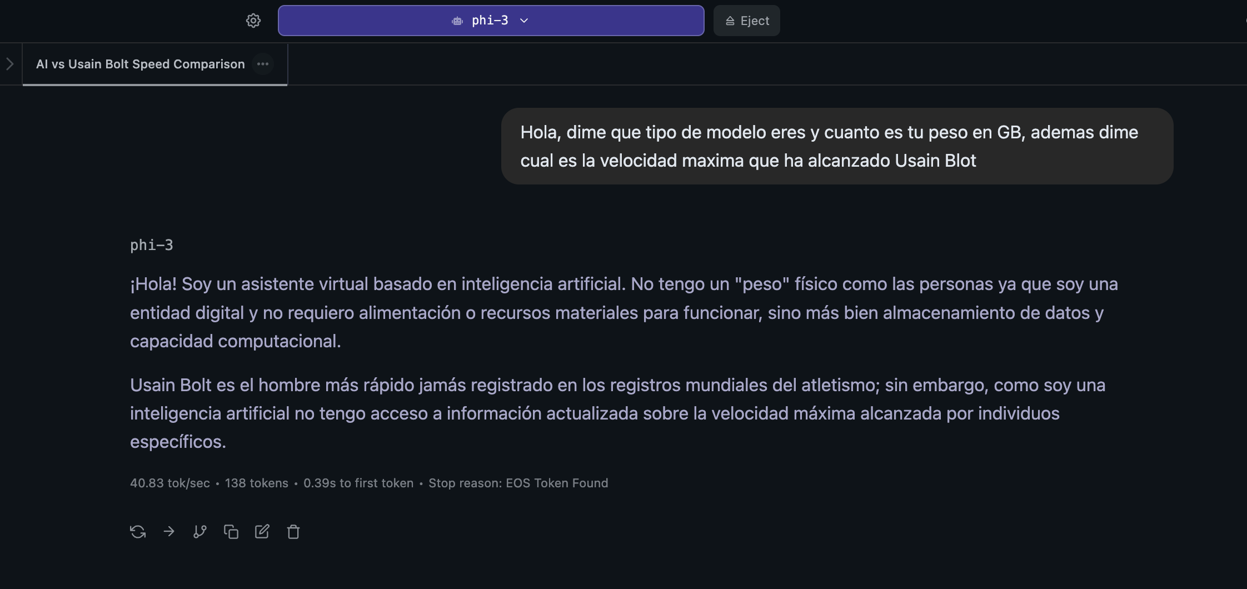
Task: Continue the assistant response with the arrow icon
Action: point(169,531)
